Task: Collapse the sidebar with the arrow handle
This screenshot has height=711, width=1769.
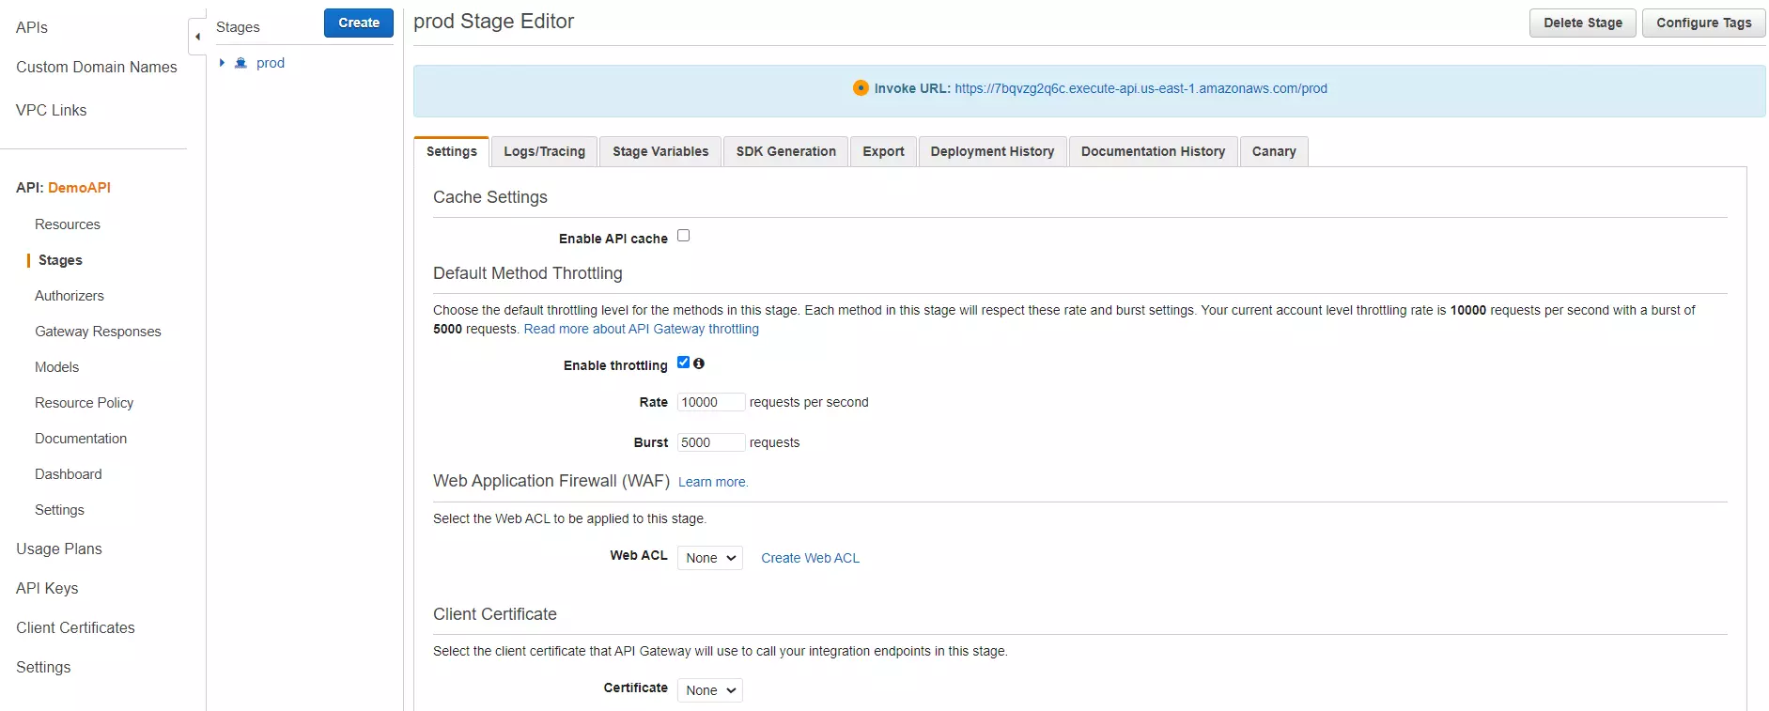Action: pos(197,37)
